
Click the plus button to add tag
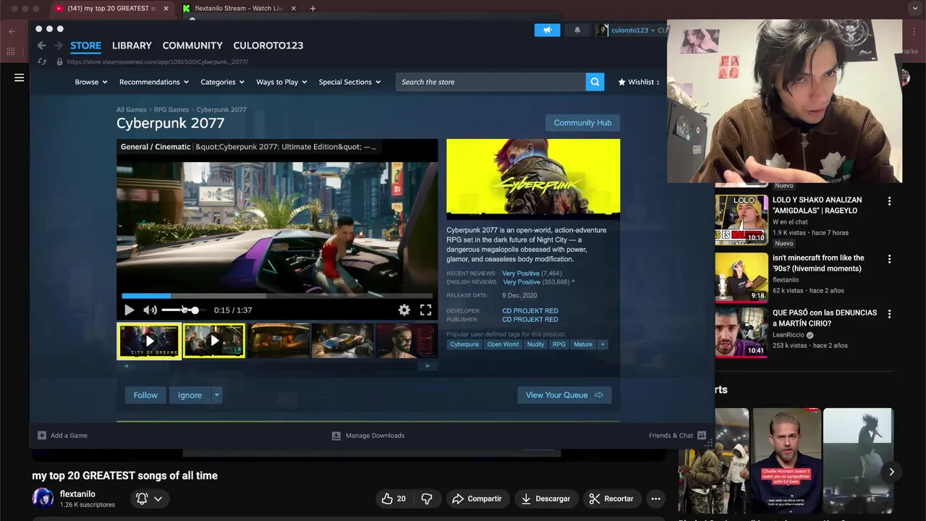point(602,344)
